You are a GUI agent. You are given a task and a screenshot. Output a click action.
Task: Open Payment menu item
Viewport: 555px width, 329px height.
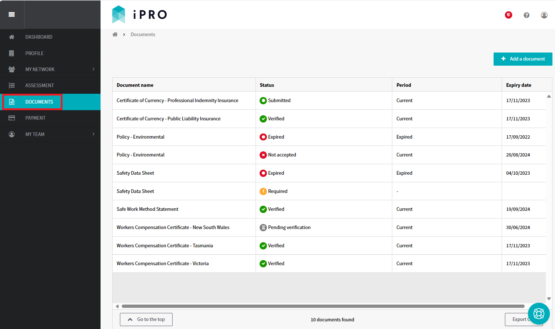(50, 118)
